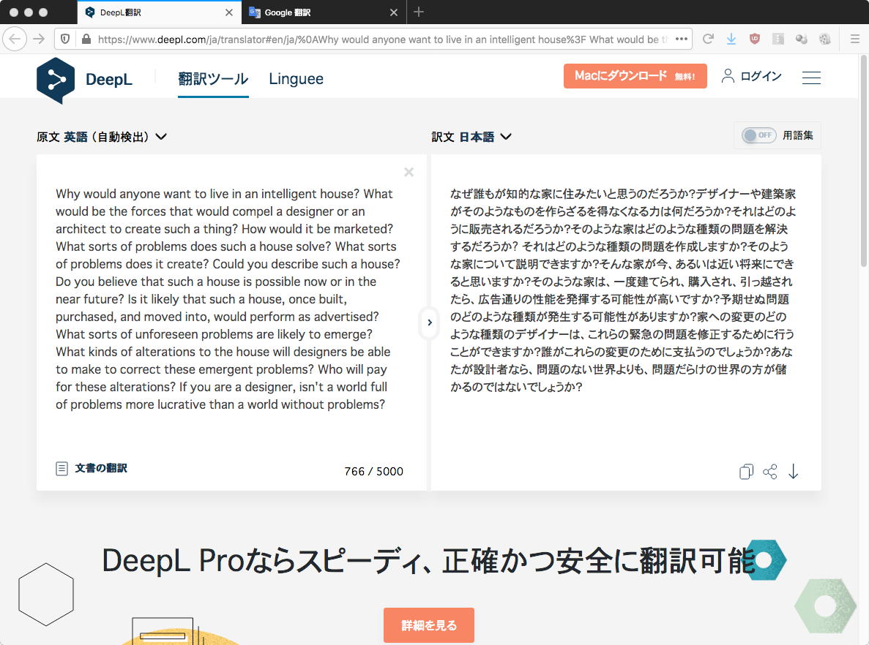Screen dimensions: 869x645
Task: Click 文書の翻訳 document translation
Action: pos(101,468)
